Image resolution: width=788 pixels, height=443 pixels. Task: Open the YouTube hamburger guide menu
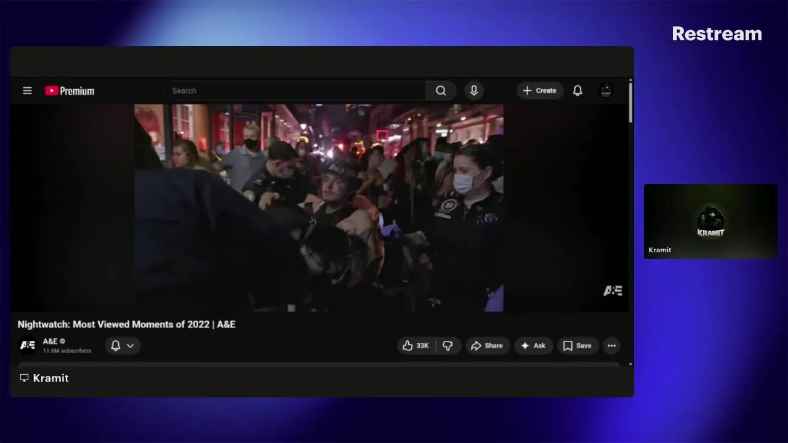click(x=27, y=90)
